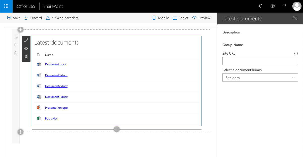Go to the SharePoint home link
This screenshot has width=303, height=157.
[x=53, y=6]
